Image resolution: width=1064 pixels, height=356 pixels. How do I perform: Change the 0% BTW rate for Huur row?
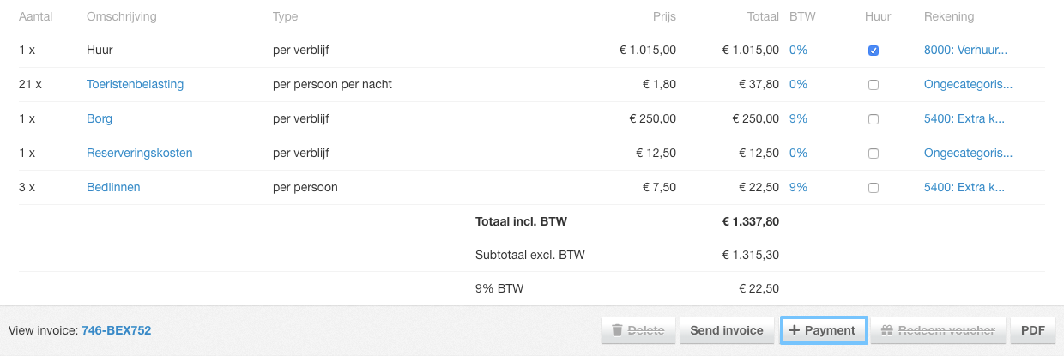[798, 50]
